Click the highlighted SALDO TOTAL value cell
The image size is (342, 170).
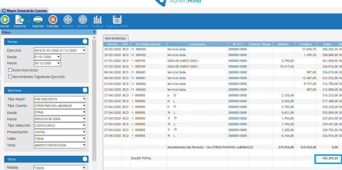coord(328,159)
